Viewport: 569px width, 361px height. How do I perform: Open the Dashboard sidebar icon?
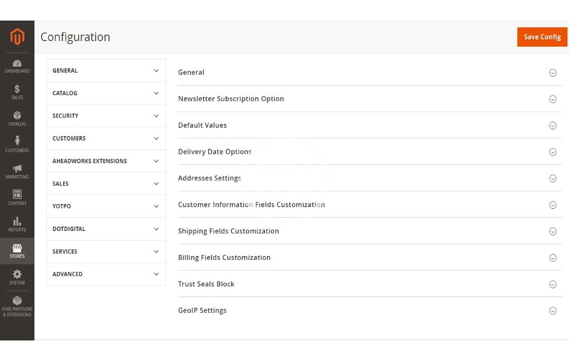(17, 63)
